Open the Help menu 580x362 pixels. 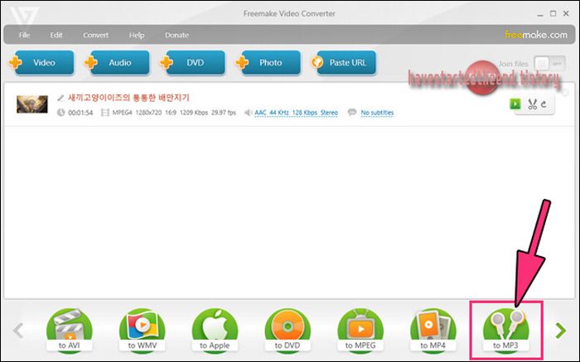[137, 35]
